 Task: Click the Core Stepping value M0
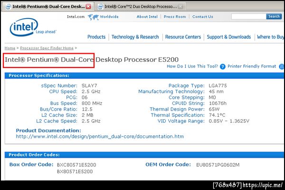(x=212, y=97)
